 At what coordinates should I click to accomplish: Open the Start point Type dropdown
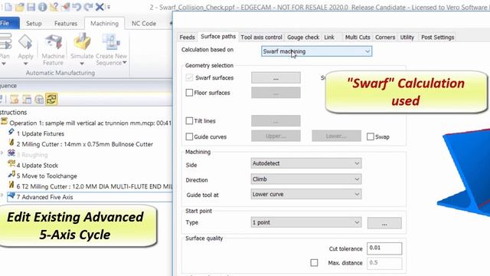306,222
